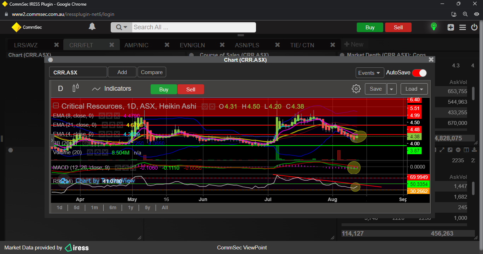Switch to the EVN/GLN tab
The image size is (483, 254).
(192, 45)
